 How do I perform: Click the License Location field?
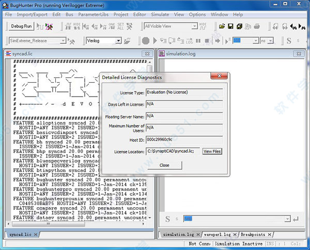click(x=173, y=151)
